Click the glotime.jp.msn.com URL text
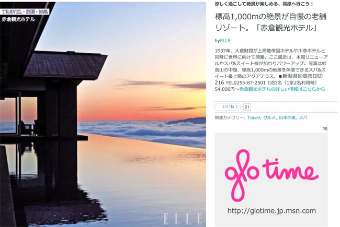Viewport: 340px width, 227px height. pos(271,210)
